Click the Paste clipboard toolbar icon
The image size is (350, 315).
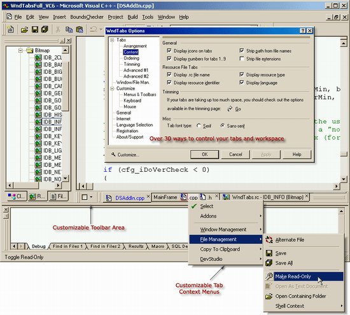click(x=80, y=29)
